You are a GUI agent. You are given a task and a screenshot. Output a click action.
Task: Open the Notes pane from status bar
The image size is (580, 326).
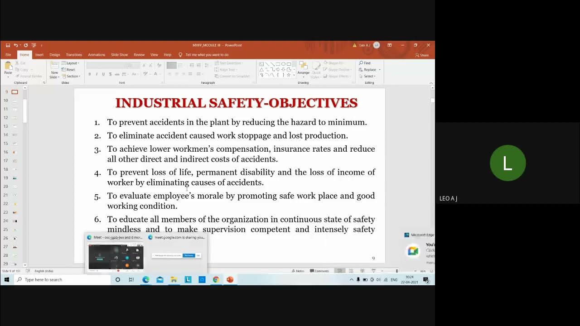tap(298, 271)
